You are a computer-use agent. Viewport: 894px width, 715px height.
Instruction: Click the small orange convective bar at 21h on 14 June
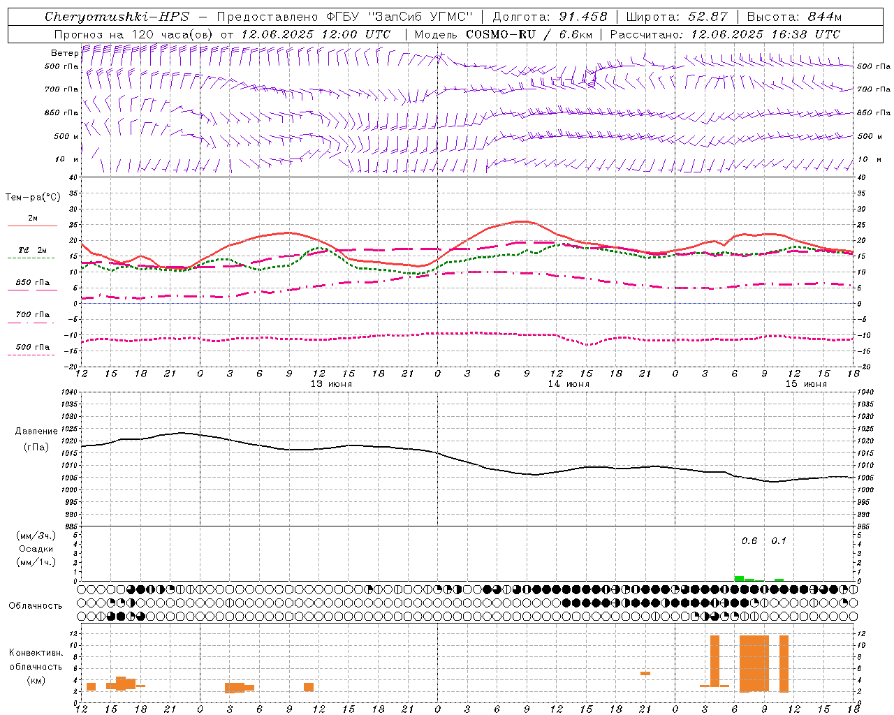point(645,673)
